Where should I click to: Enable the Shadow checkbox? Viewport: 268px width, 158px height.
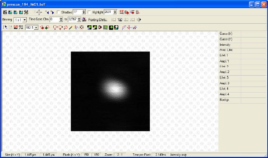[x=58, y=12]
